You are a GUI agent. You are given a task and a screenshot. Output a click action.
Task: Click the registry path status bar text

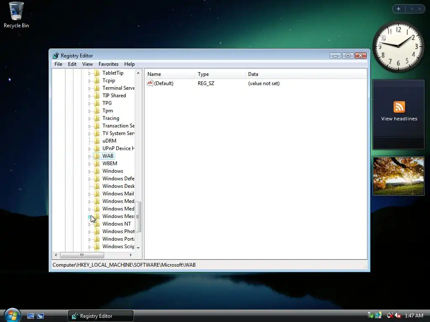click(124, 265)
